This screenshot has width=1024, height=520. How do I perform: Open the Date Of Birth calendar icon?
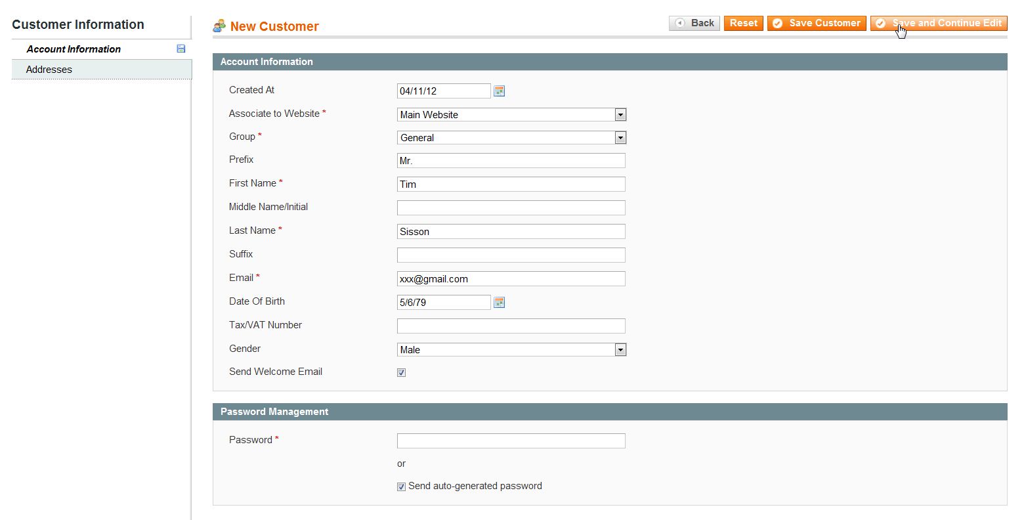(x=499, y=303)
